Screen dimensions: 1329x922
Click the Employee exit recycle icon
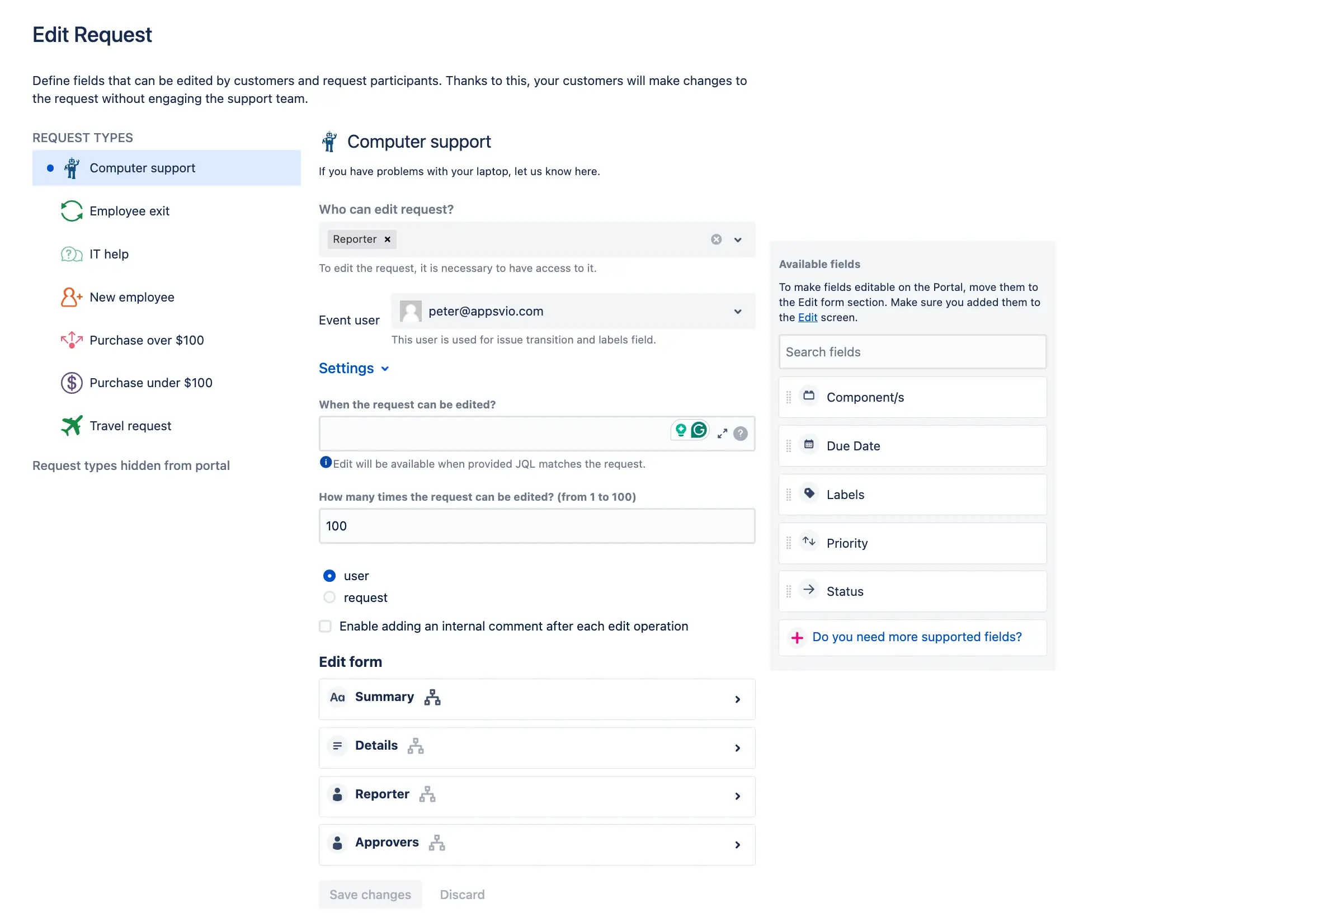point(70,211)
